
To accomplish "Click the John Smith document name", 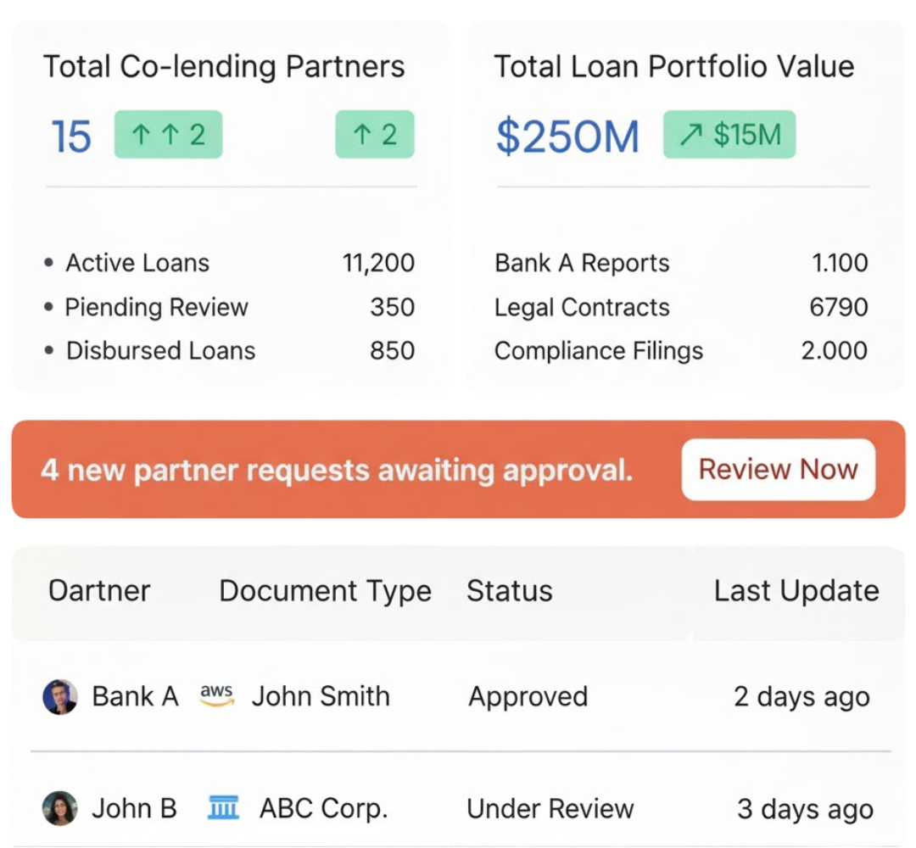I will (x=321, y=697).
